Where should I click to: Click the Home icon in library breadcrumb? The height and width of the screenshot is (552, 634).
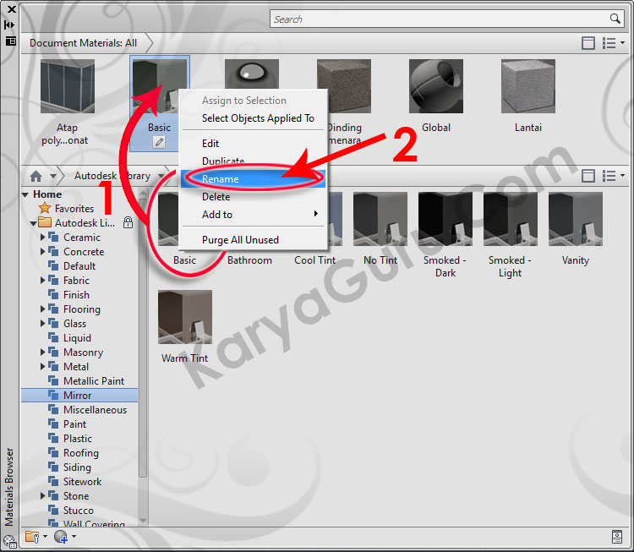pos(36,177)
